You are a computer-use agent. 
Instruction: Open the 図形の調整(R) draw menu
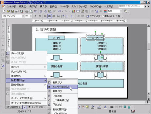14,107
